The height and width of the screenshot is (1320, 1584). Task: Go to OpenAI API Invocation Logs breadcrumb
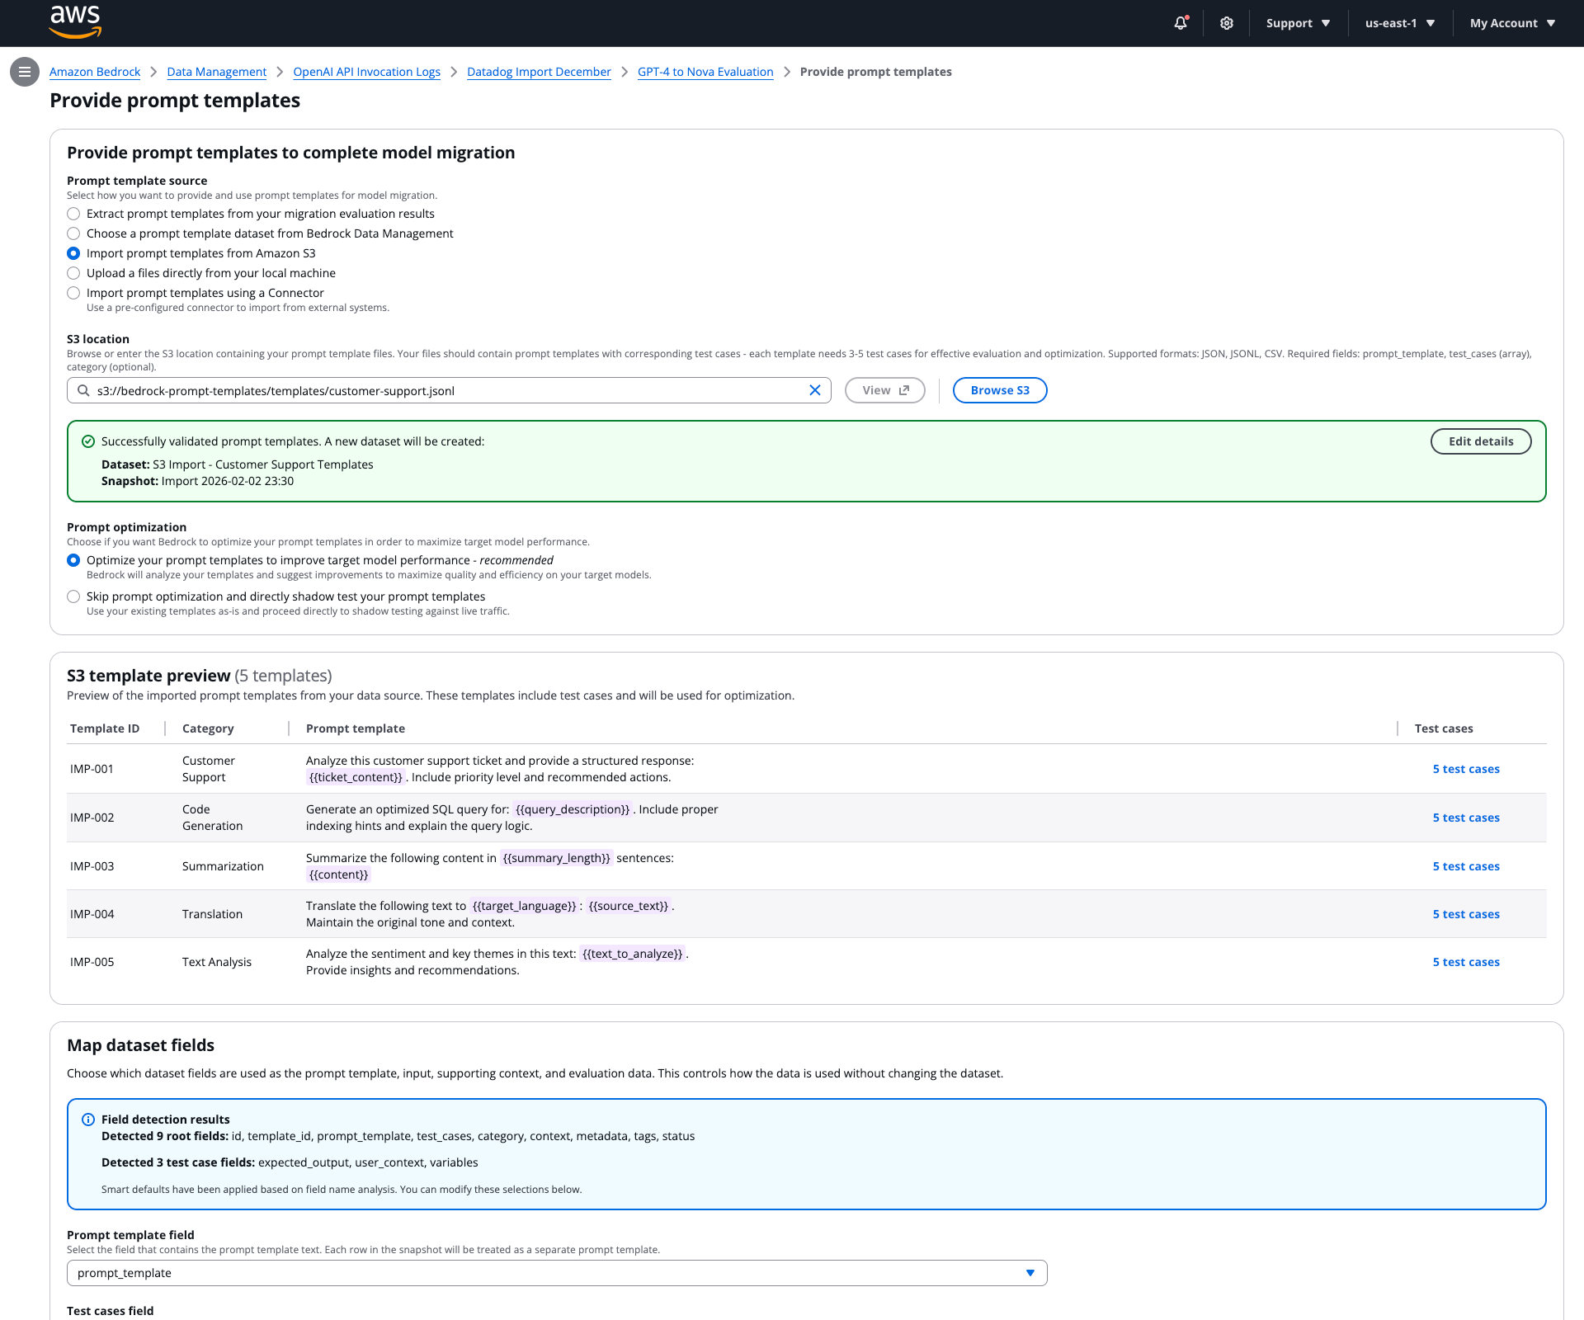366,72
